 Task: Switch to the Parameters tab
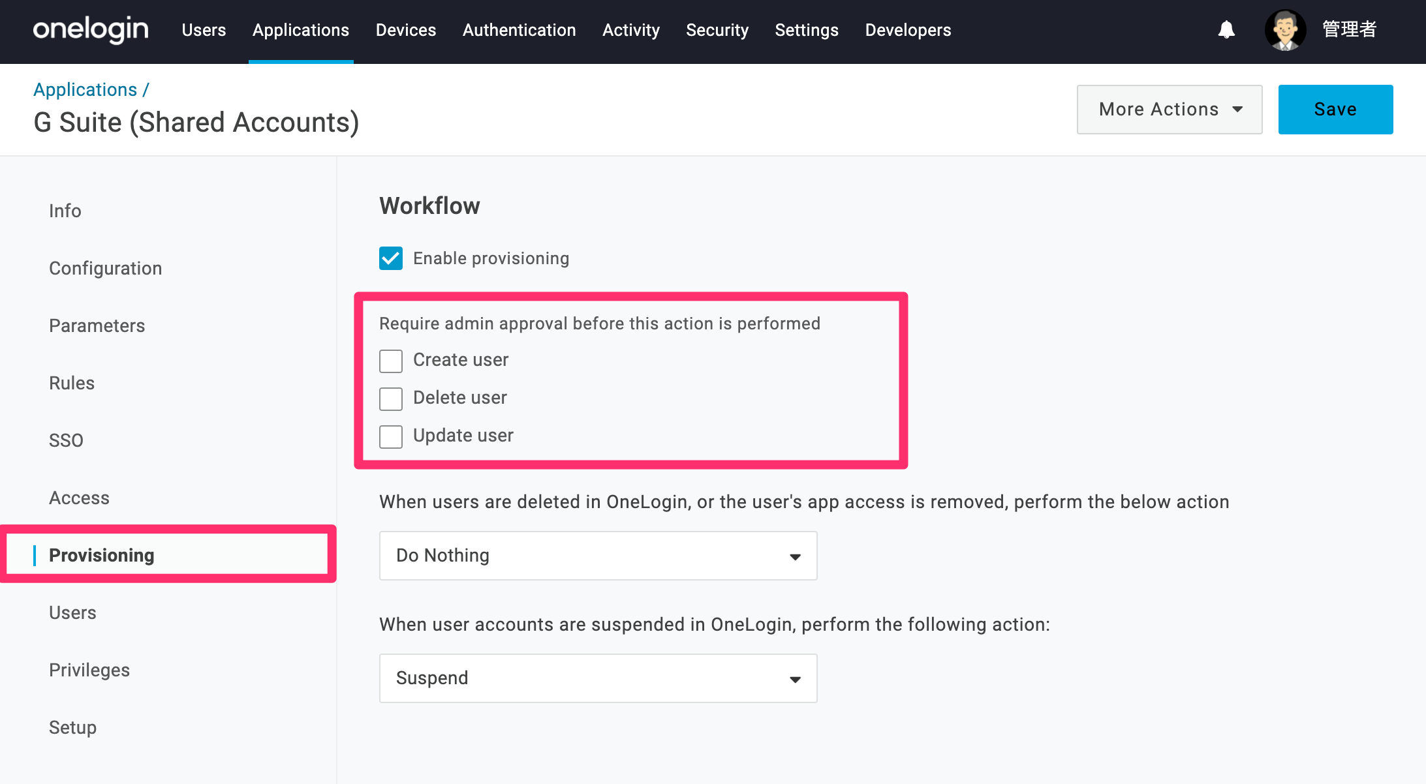click(x=97, y=325)
